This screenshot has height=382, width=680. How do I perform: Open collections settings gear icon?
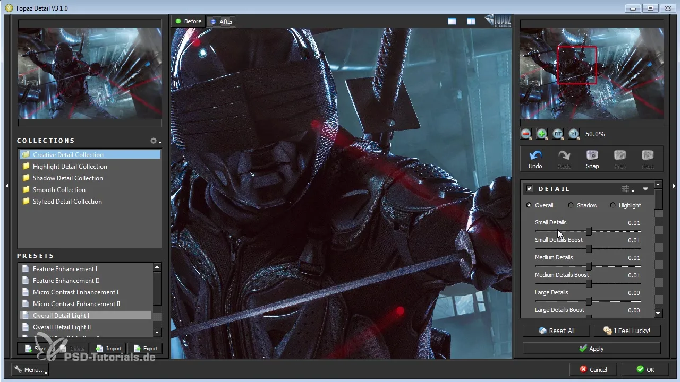tap(154, 141)
